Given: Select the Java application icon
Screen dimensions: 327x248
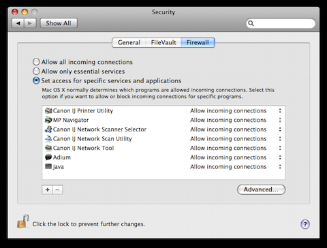Looking at the screenshot, I should [x=48, y=166].
